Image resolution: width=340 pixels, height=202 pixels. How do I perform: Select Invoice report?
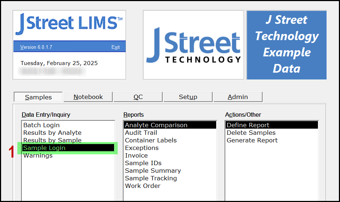pos(170,155)
